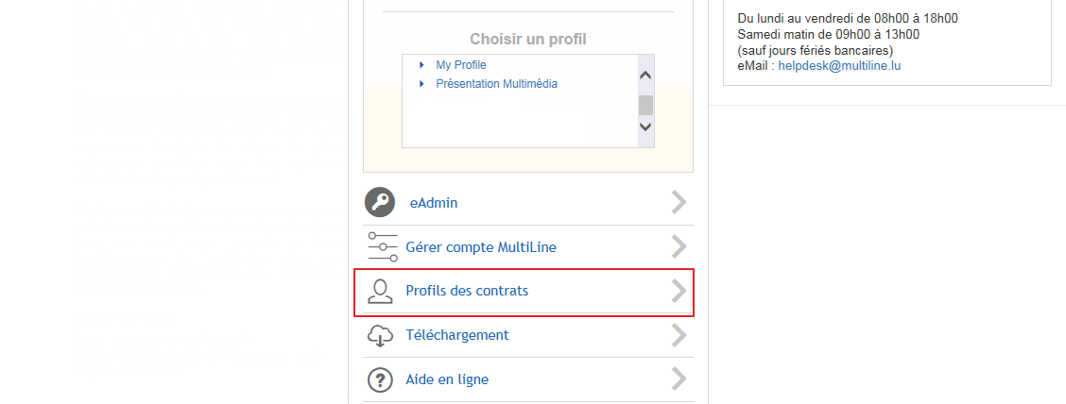The image size is (1066, 404).
Task: Select My Profile in profile list
Action: tap(461, 65)
